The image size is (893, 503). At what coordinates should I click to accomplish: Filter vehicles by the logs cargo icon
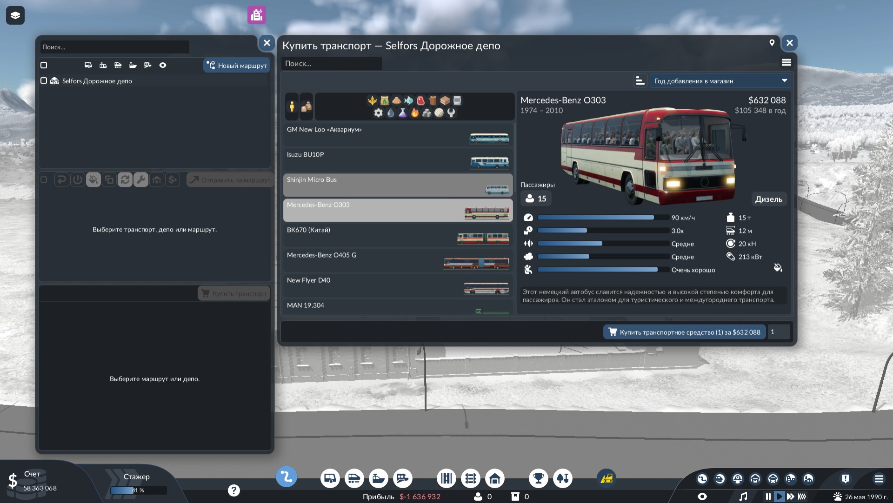click(x=433, y=100)
